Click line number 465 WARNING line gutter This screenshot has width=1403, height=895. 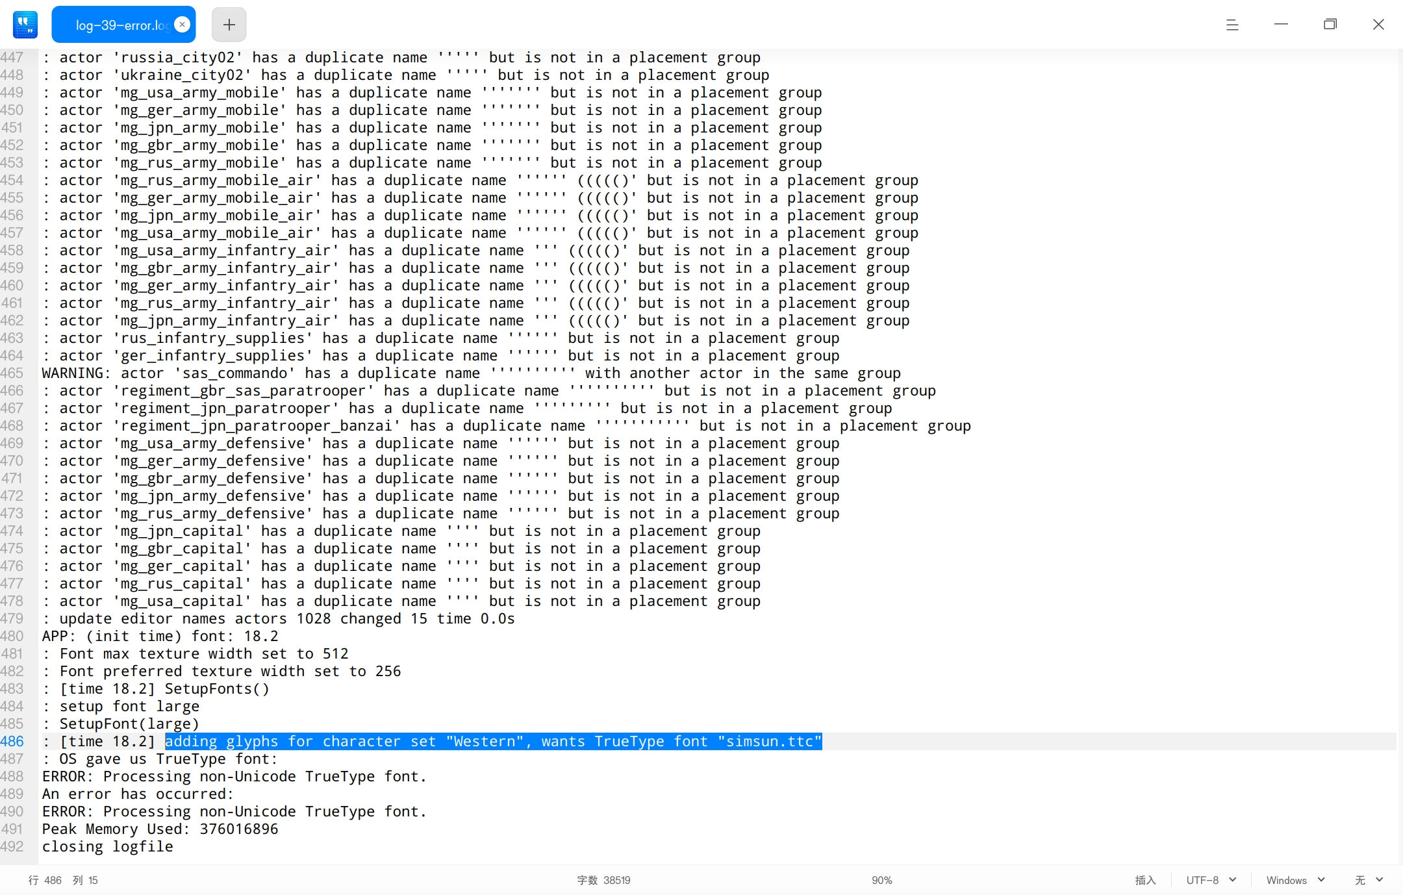[x=12, y=373]
